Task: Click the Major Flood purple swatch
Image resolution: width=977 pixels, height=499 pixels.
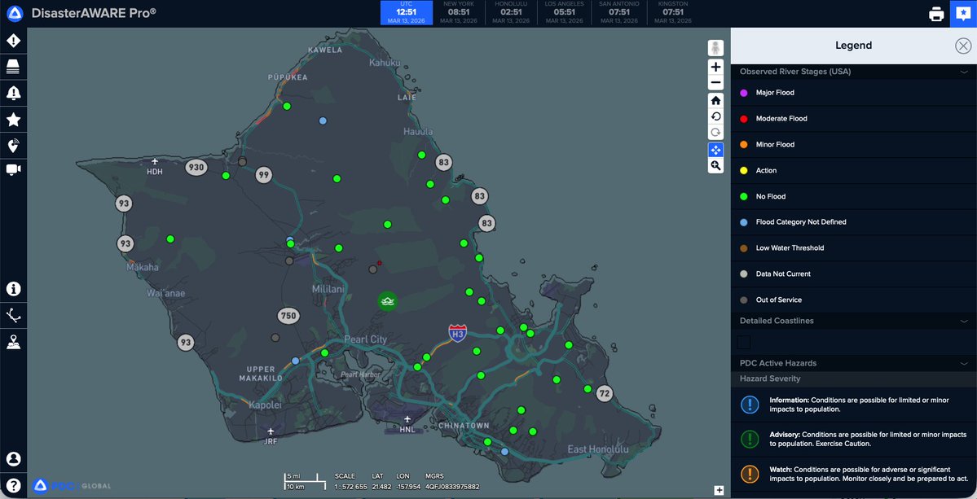Action: (743, 93)
